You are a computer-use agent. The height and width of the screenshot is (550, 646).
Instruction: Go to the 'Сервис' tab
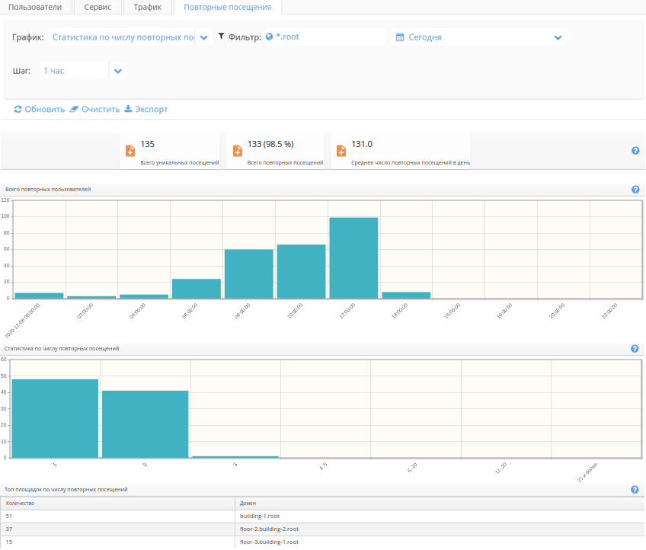[98, 7]
